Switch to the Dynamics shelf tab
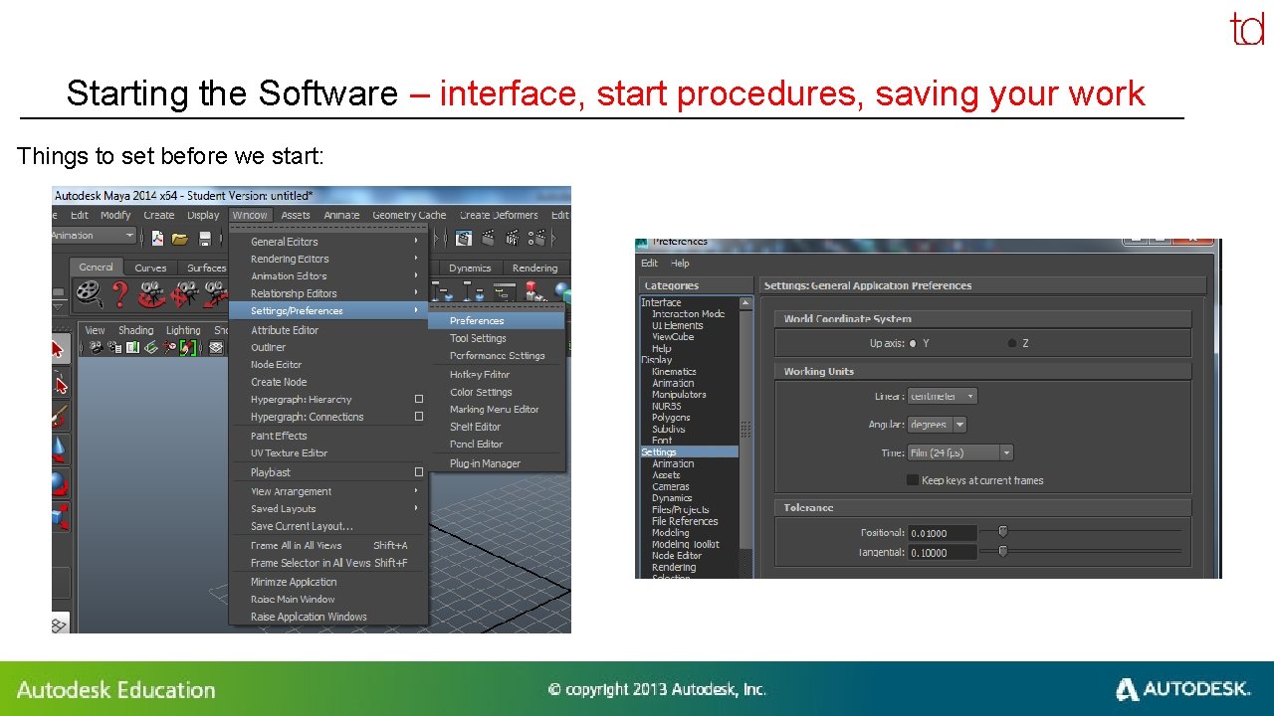Viewport: 1274px width, 716px height. tap(470, 268)
